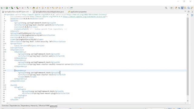Click the Open Type toolbar icon

34,8
